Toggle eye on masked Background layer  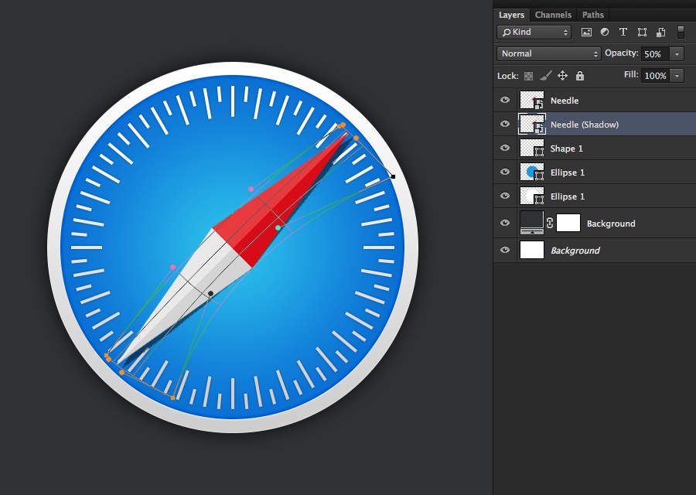pos(505,223)
